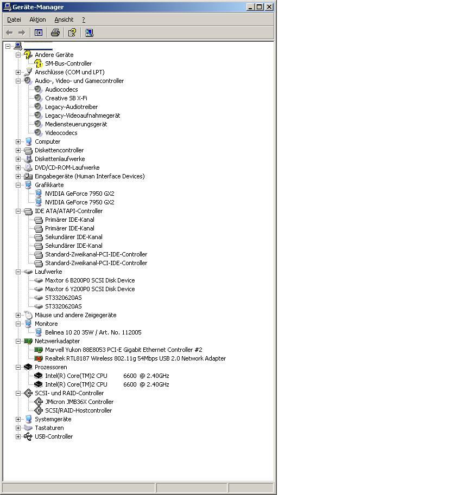Expand the Computer node
456x495 pixels.
click(18, 142)
